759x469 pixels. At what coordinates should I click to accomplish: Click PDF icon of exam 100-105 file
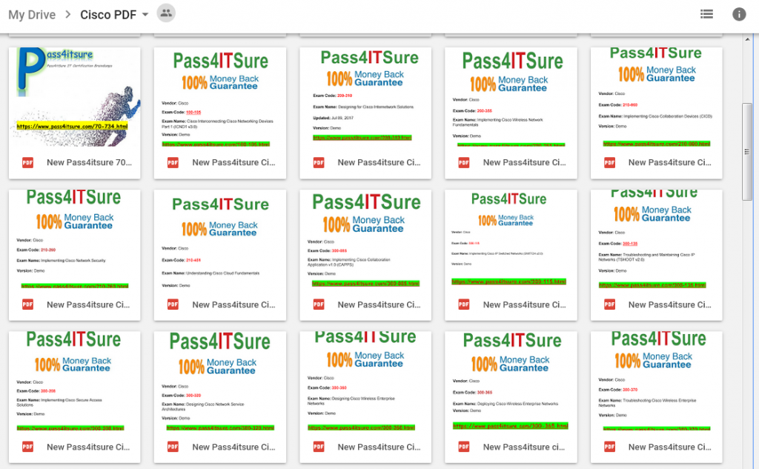(173, 162)
